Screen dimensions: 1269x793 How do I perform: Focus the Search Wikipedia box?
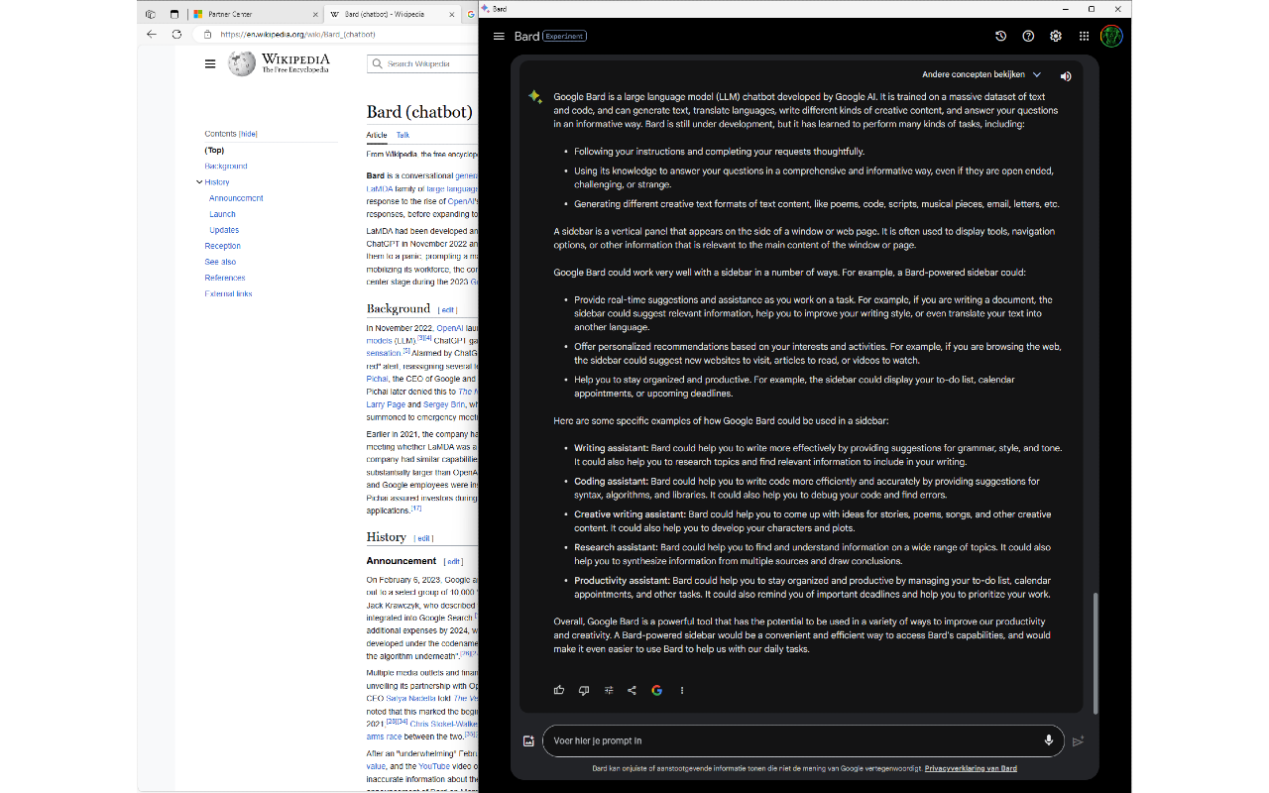(x=422, y=63)
